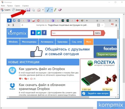Click the Найти search button
Screen dimensions: 125x109
coord(98,33)
